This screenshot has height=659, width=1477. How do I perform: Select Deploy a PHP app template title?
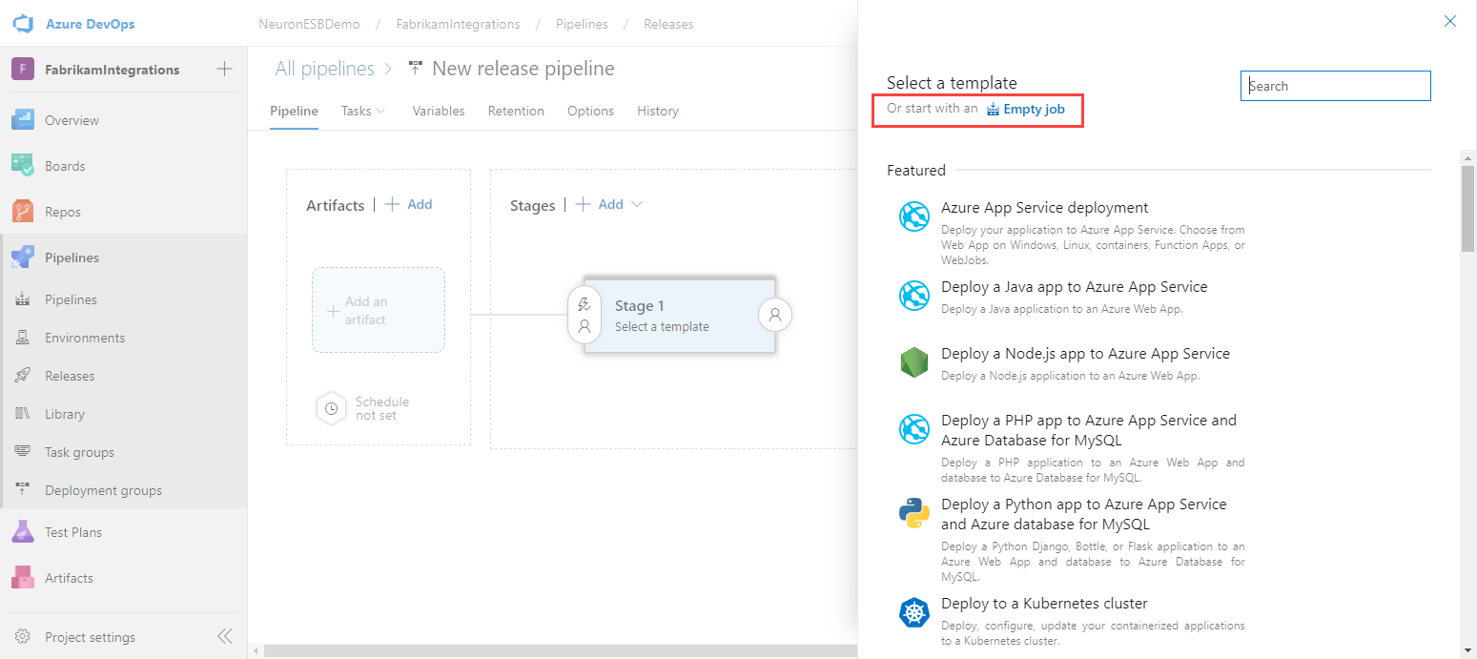pos(1089,430)
